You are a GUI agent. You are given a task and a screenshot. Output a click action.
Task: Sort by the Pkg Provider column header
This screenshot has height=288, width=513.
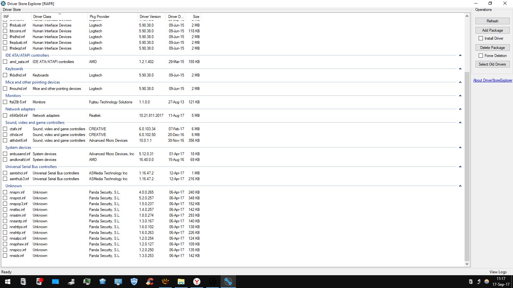click(113, 17)
